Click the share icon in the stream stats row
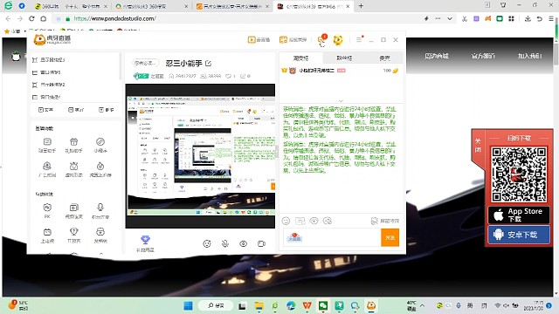This screenshot has height=314, width=559. point(243,76)
